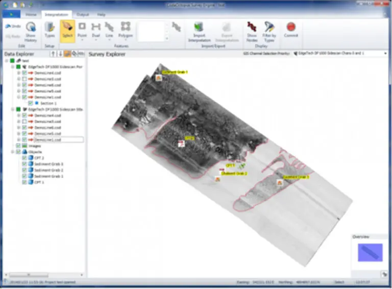Image resolution: width=392 pixels, height=289 pixels.
Task: Choose the Point feature tool
Action: pyautogui.click(x=82, y=30)
